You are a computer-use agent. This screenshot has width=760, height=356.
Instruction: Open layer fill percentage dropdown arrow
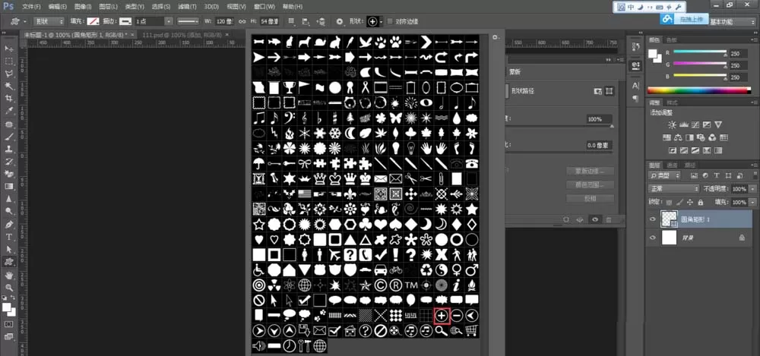coord(752,202)
